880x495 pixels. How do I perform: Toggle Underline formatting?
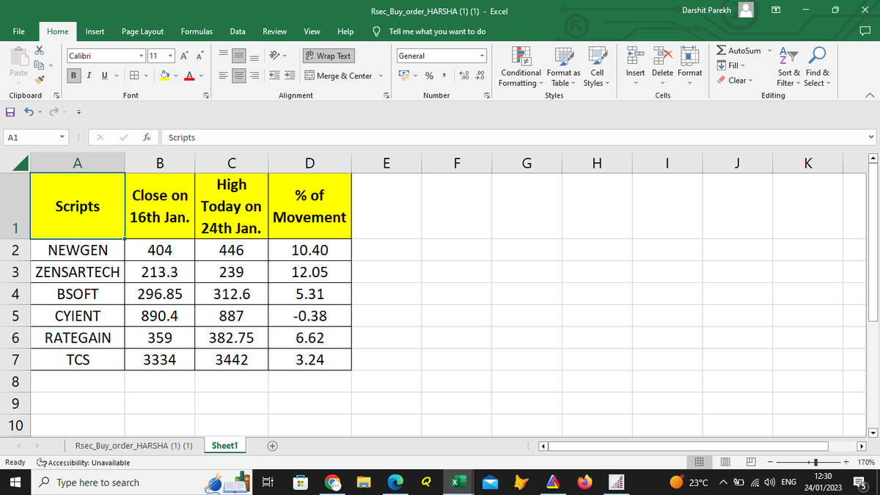tap(105, 76)
